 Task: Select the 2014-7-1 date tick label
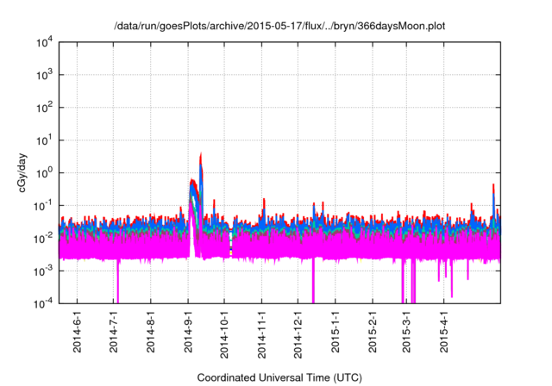114,334
